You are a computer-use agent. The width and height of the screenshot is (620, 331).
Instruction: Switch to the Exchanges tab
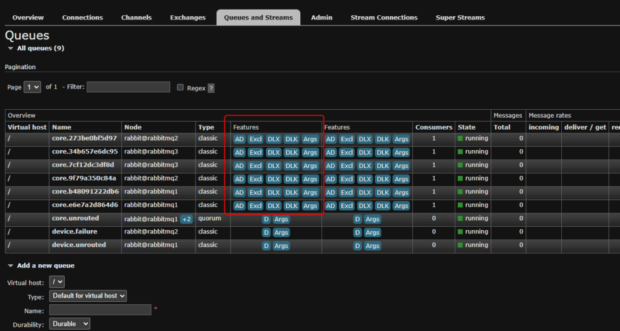click(x=188, y=18)
